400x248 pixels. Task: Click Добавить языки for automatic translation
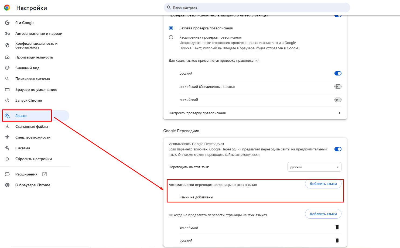coord(323,184)
